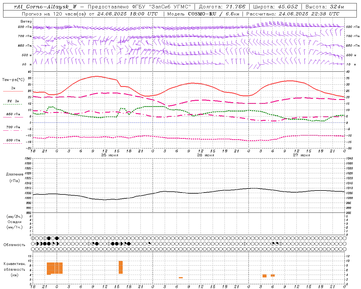Click the Давление pressure panel label
361x289 pixels.
[14, 174]
